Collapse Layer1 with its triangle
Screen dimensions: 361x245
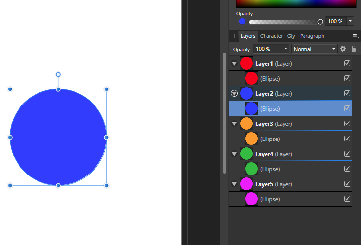click(x=234, y=63)
